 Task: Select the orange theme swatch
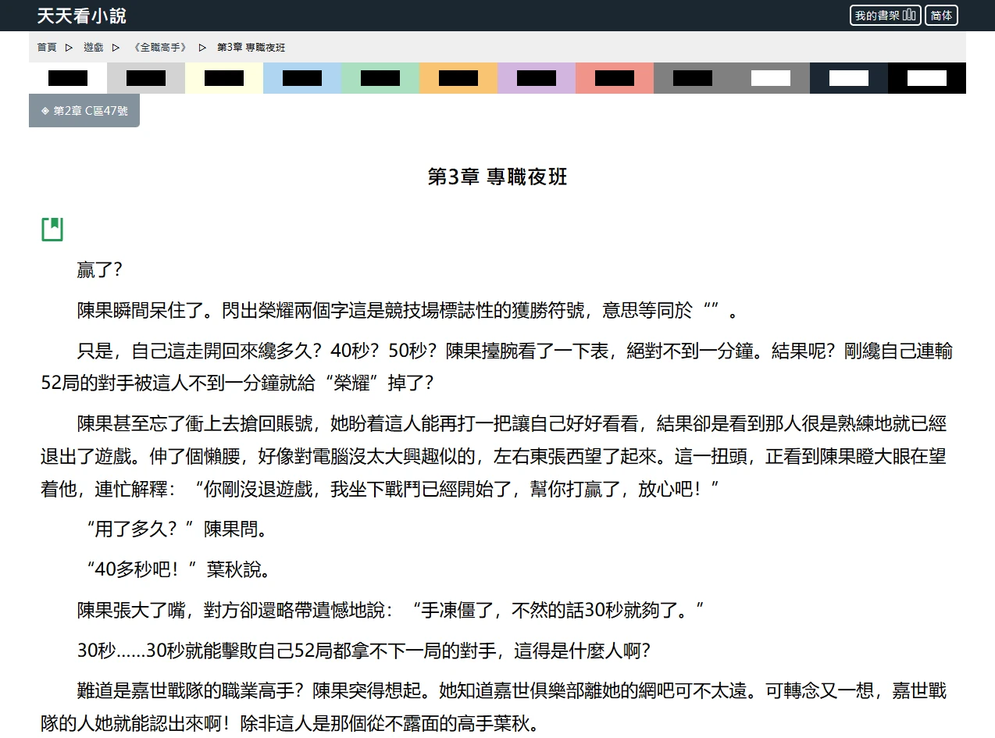pos(458,78)
